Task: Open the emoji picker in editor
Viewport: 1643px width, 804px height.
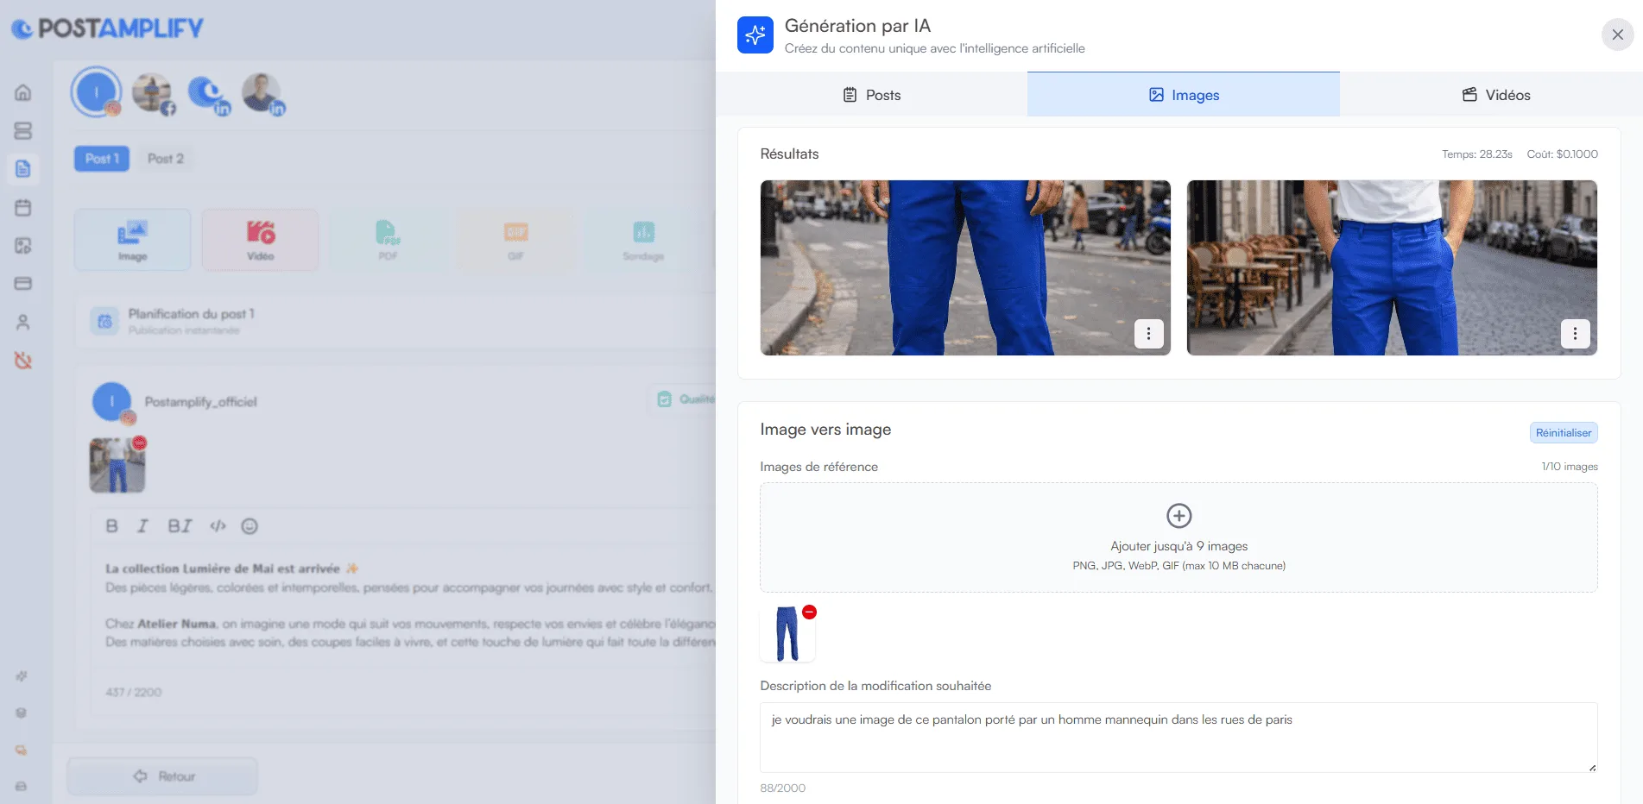Action: click(250, 526)
